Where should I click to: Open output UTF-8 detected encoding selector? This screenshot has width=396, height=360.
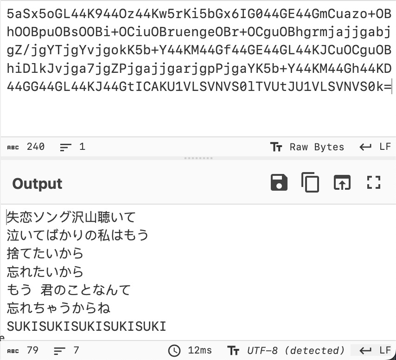286,350
